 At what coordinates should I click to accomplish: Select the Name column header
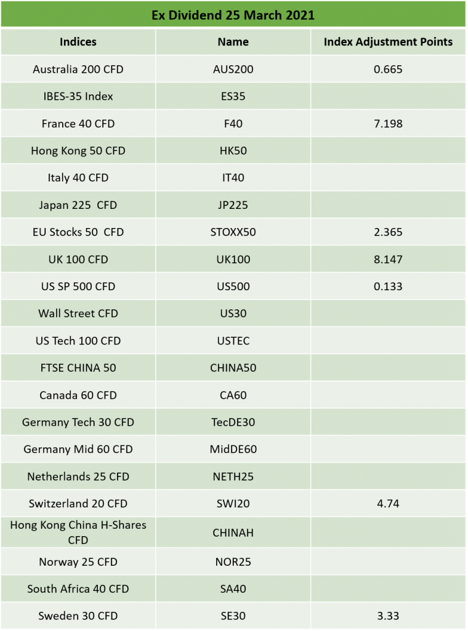pos(233,42)
